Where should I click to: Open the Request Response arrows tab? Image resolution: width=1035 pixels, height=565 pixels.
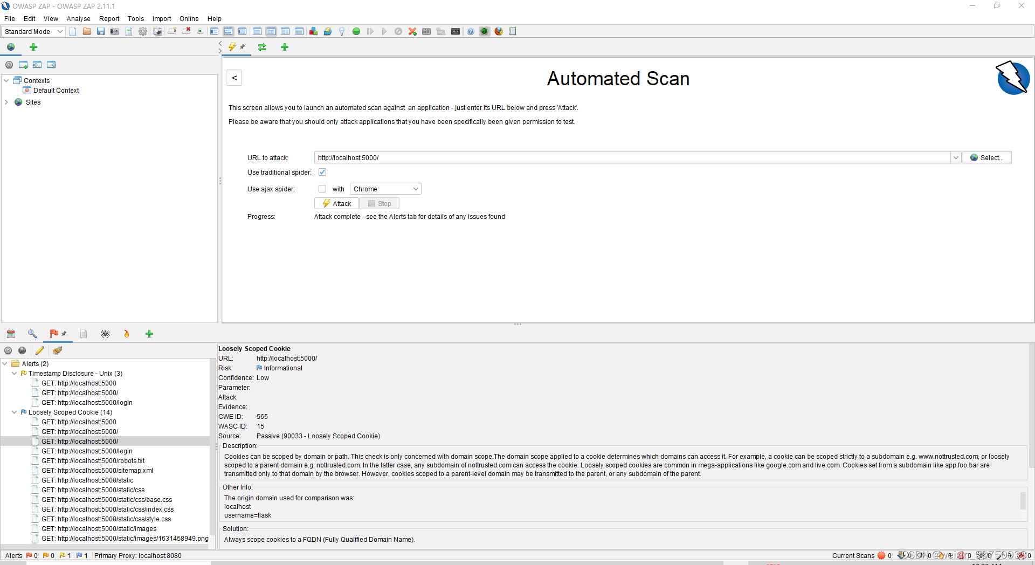point(262,47)
